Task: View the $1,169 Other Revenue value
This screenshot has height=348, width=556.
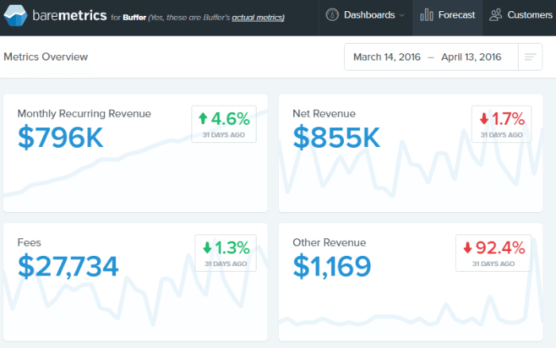Action: pyautogui.click(x=332, y=266)
